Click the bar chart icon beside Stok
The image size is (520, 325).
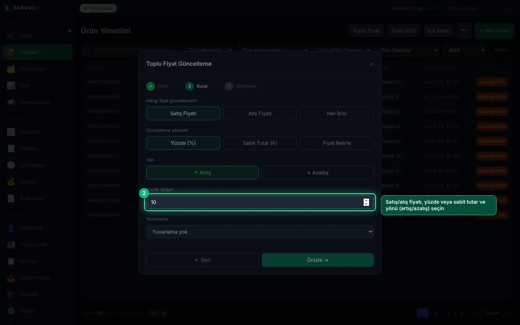(11, 86)
